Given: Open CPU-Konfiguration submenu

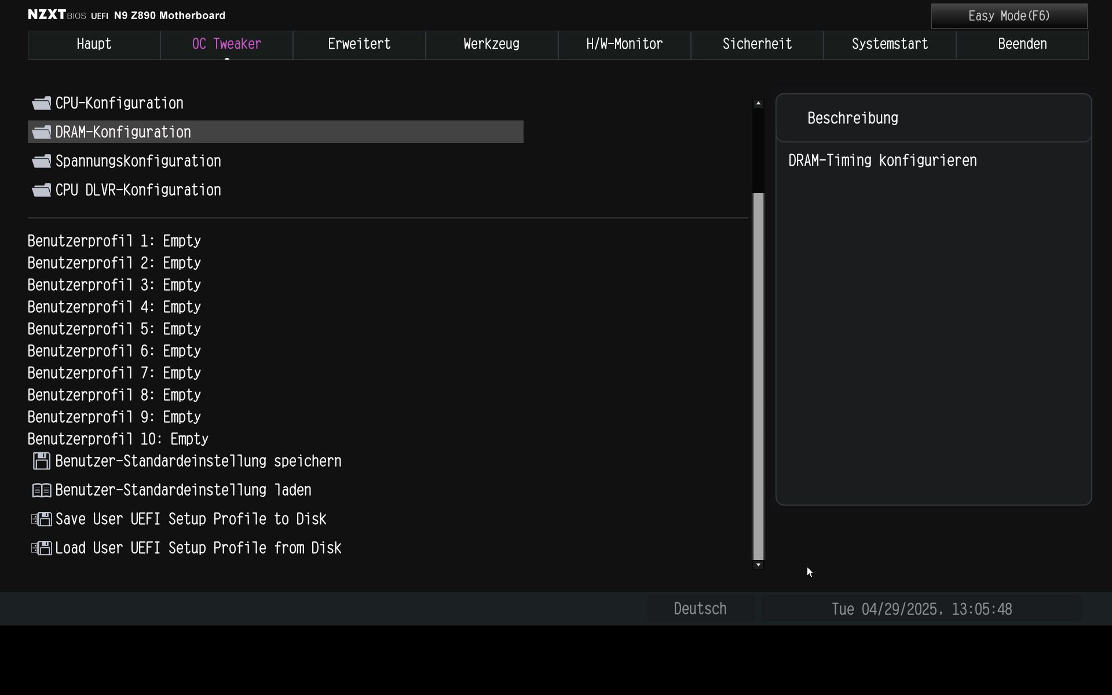Looking at the screenshot, I should click(x=119, y=104).
